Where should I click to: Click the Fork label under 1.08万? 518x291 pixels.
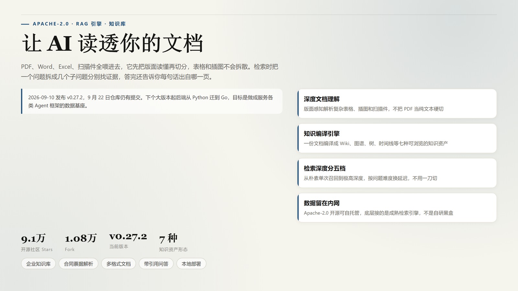pyautogui.click(x=70, y=250)
